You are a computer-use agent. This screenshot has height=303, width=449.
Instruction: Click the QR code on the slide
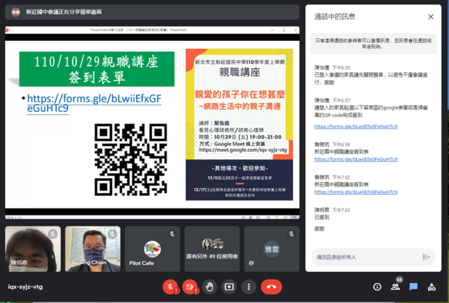click(x=131, y=160)
